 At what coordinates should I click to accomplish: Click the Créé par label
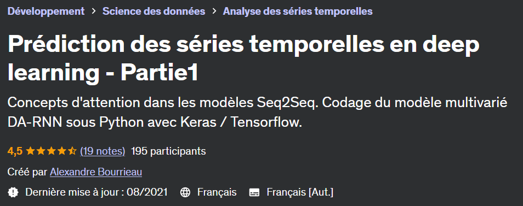27,172
